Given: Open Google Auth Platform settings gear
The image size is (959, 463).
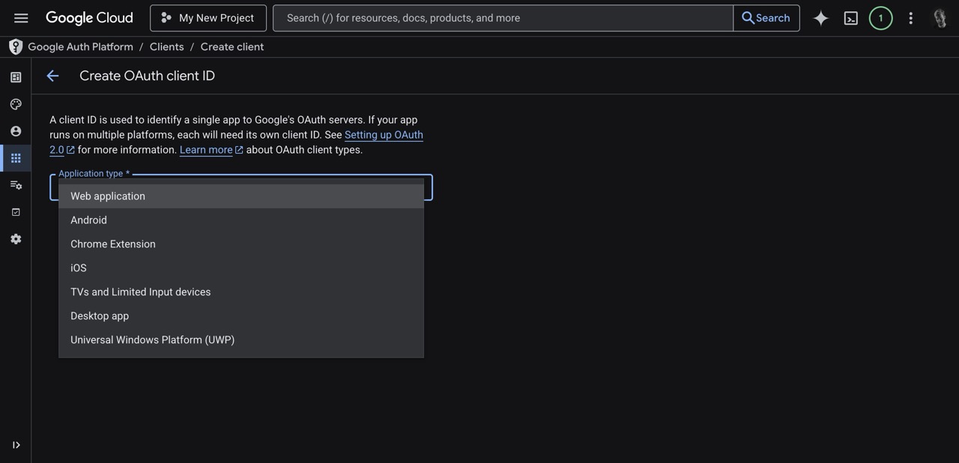Looking at the screenshot, I should pos(16,238).
